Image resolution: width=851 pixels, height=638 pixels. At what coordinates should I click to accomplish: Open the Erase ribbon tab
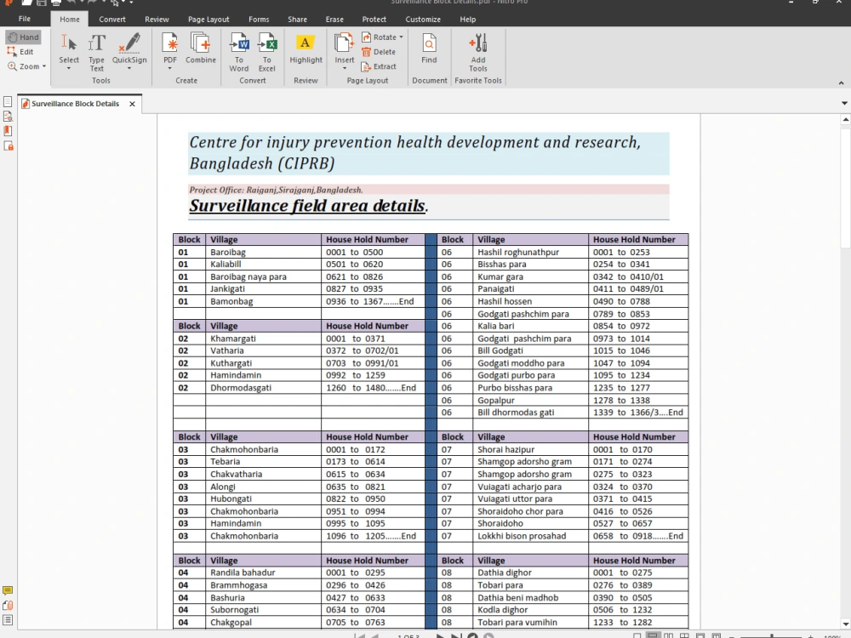pos(334,19)
